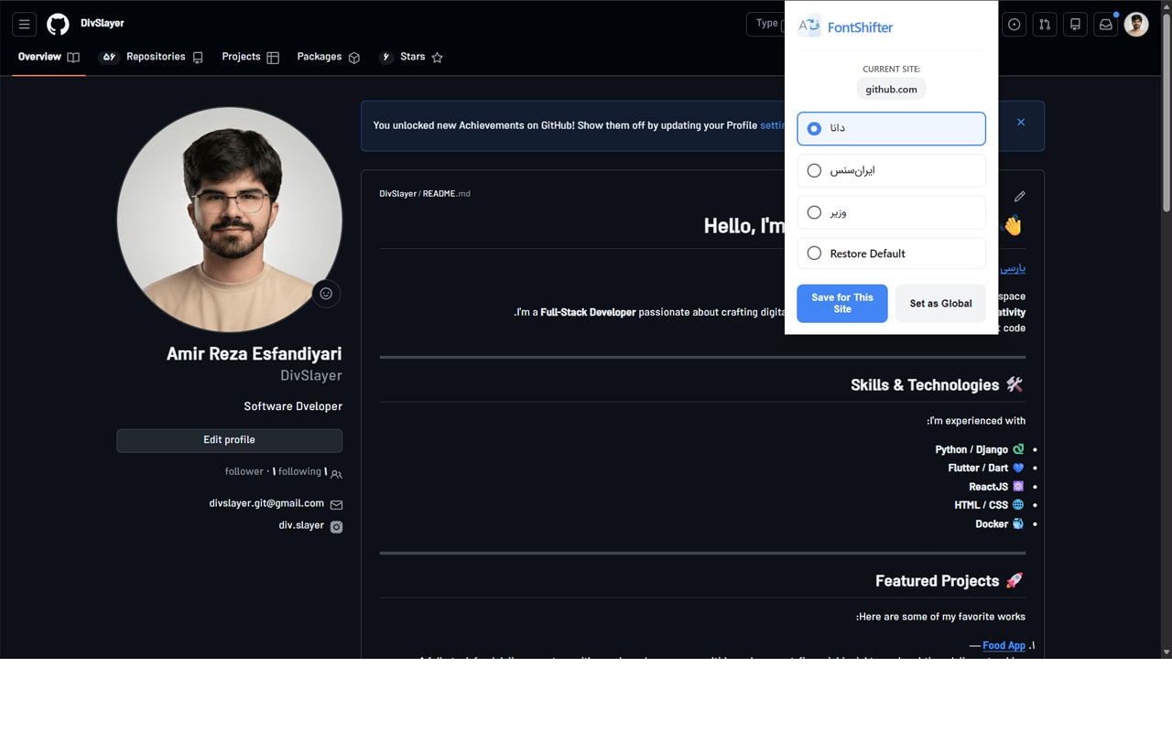Open the notifications inbox icon

pos(1105,25)
